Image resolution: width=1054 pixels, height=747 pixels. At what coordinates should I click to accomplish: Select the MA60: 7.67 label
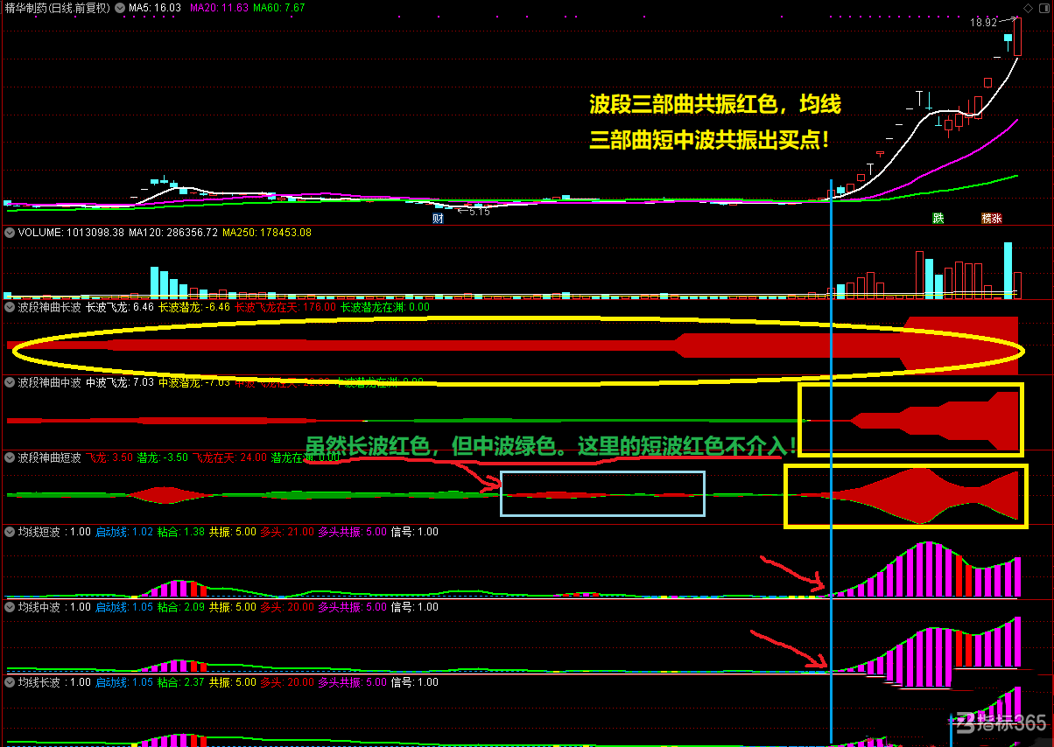coord(279,7)
